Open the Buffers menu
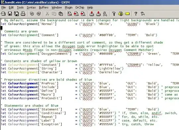The width and height of the screenshot is (179, 130). coord(44,8)
